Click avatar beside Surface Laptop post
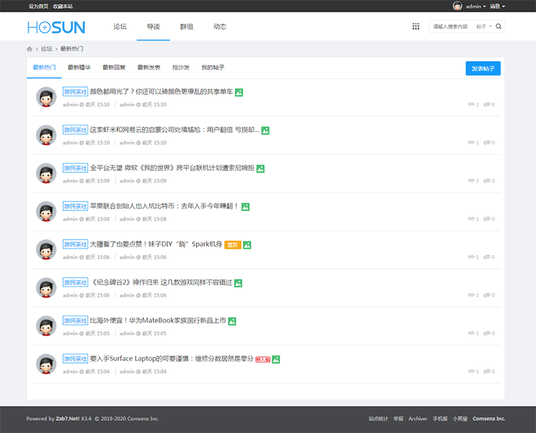The image size is (536, 433). click(x=46, y=364)
